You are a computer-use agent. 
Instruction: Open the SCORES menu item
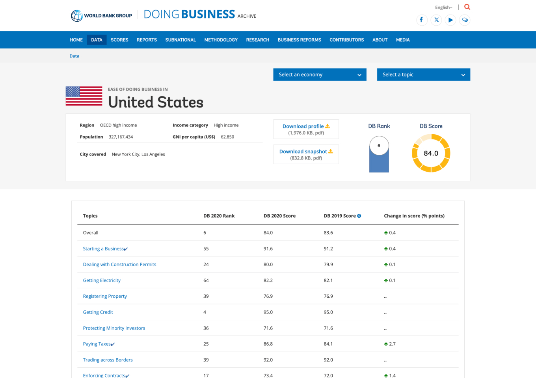coord(119,40)
